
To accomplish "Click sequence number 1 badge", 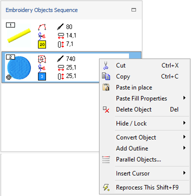I will tap(10, 25).
